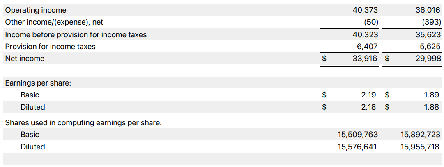
Task: Click Income before provision for income taxes label
Action: [76, 35]
